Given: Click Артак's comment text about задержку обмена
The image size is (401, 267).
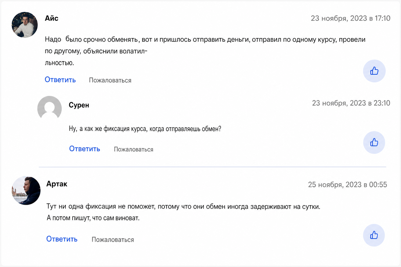Looking at the screenshot, I should click(183, 212).
